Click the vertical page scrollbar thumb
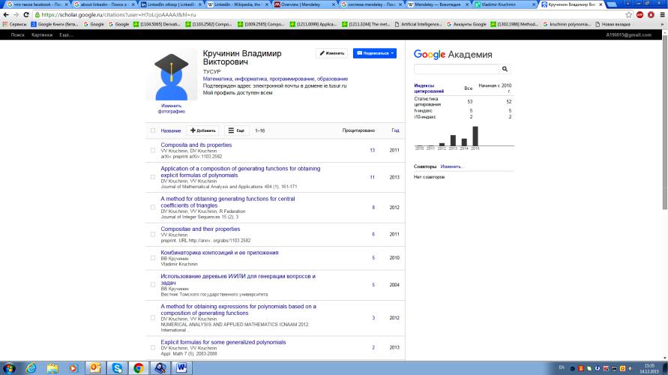The width and height of the screenshot is (668, 375). (x=664, y=121)
